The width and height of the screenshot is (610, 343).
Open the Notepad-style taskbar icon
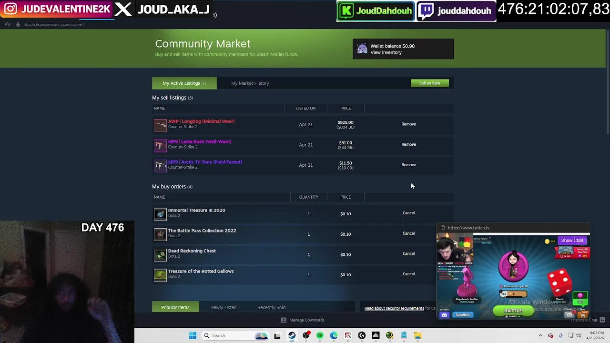[404, 335]
